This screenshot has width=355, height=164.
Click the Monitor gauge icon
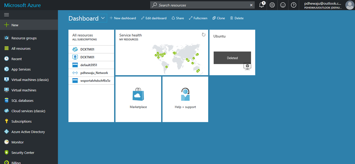pyautogui.click(x=7, y=142)
